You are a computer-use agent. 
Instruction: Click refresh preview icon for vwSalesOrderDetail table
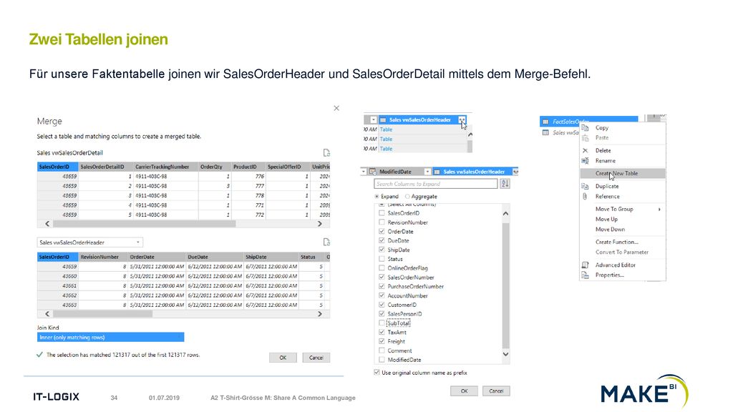pos(326,153)
